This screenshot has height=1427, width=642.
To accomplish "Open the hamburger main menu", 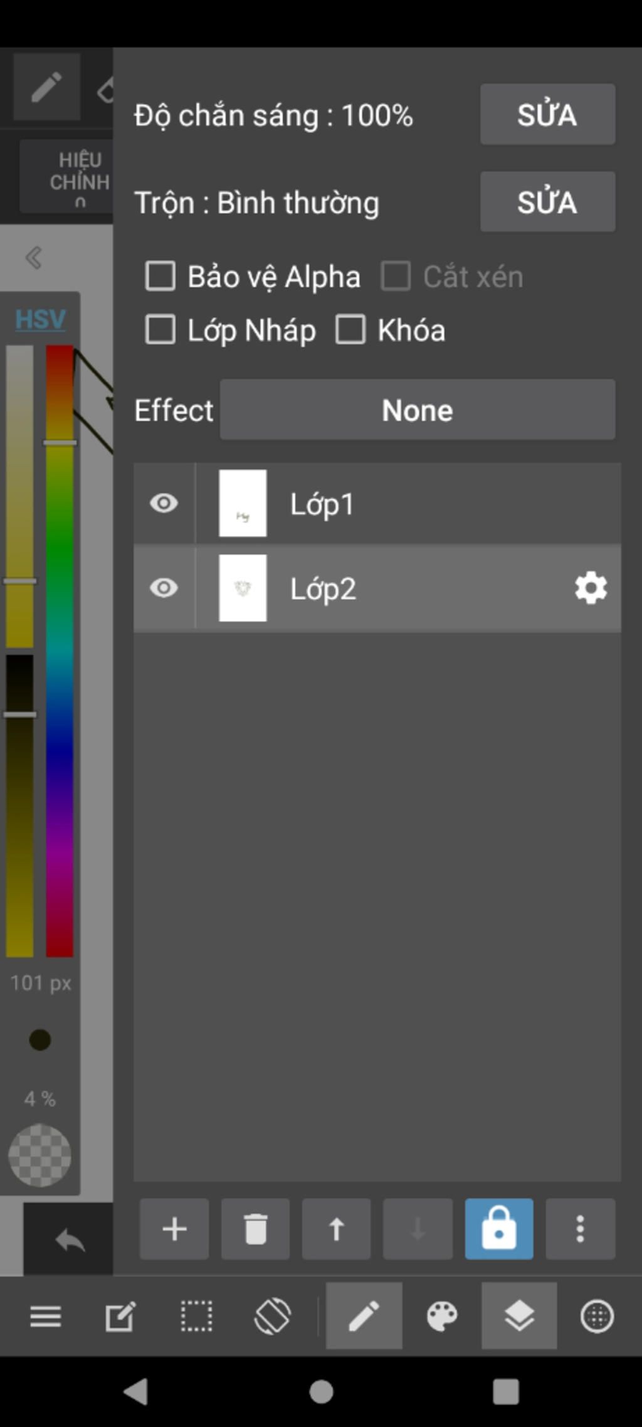I will pyautogui.click(x=46, y=1316).
